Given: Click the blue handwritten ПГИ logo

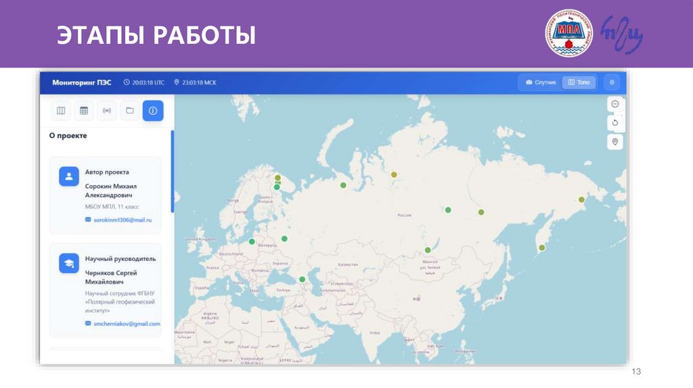Looking at the screenshot, I should coord(622,34).
